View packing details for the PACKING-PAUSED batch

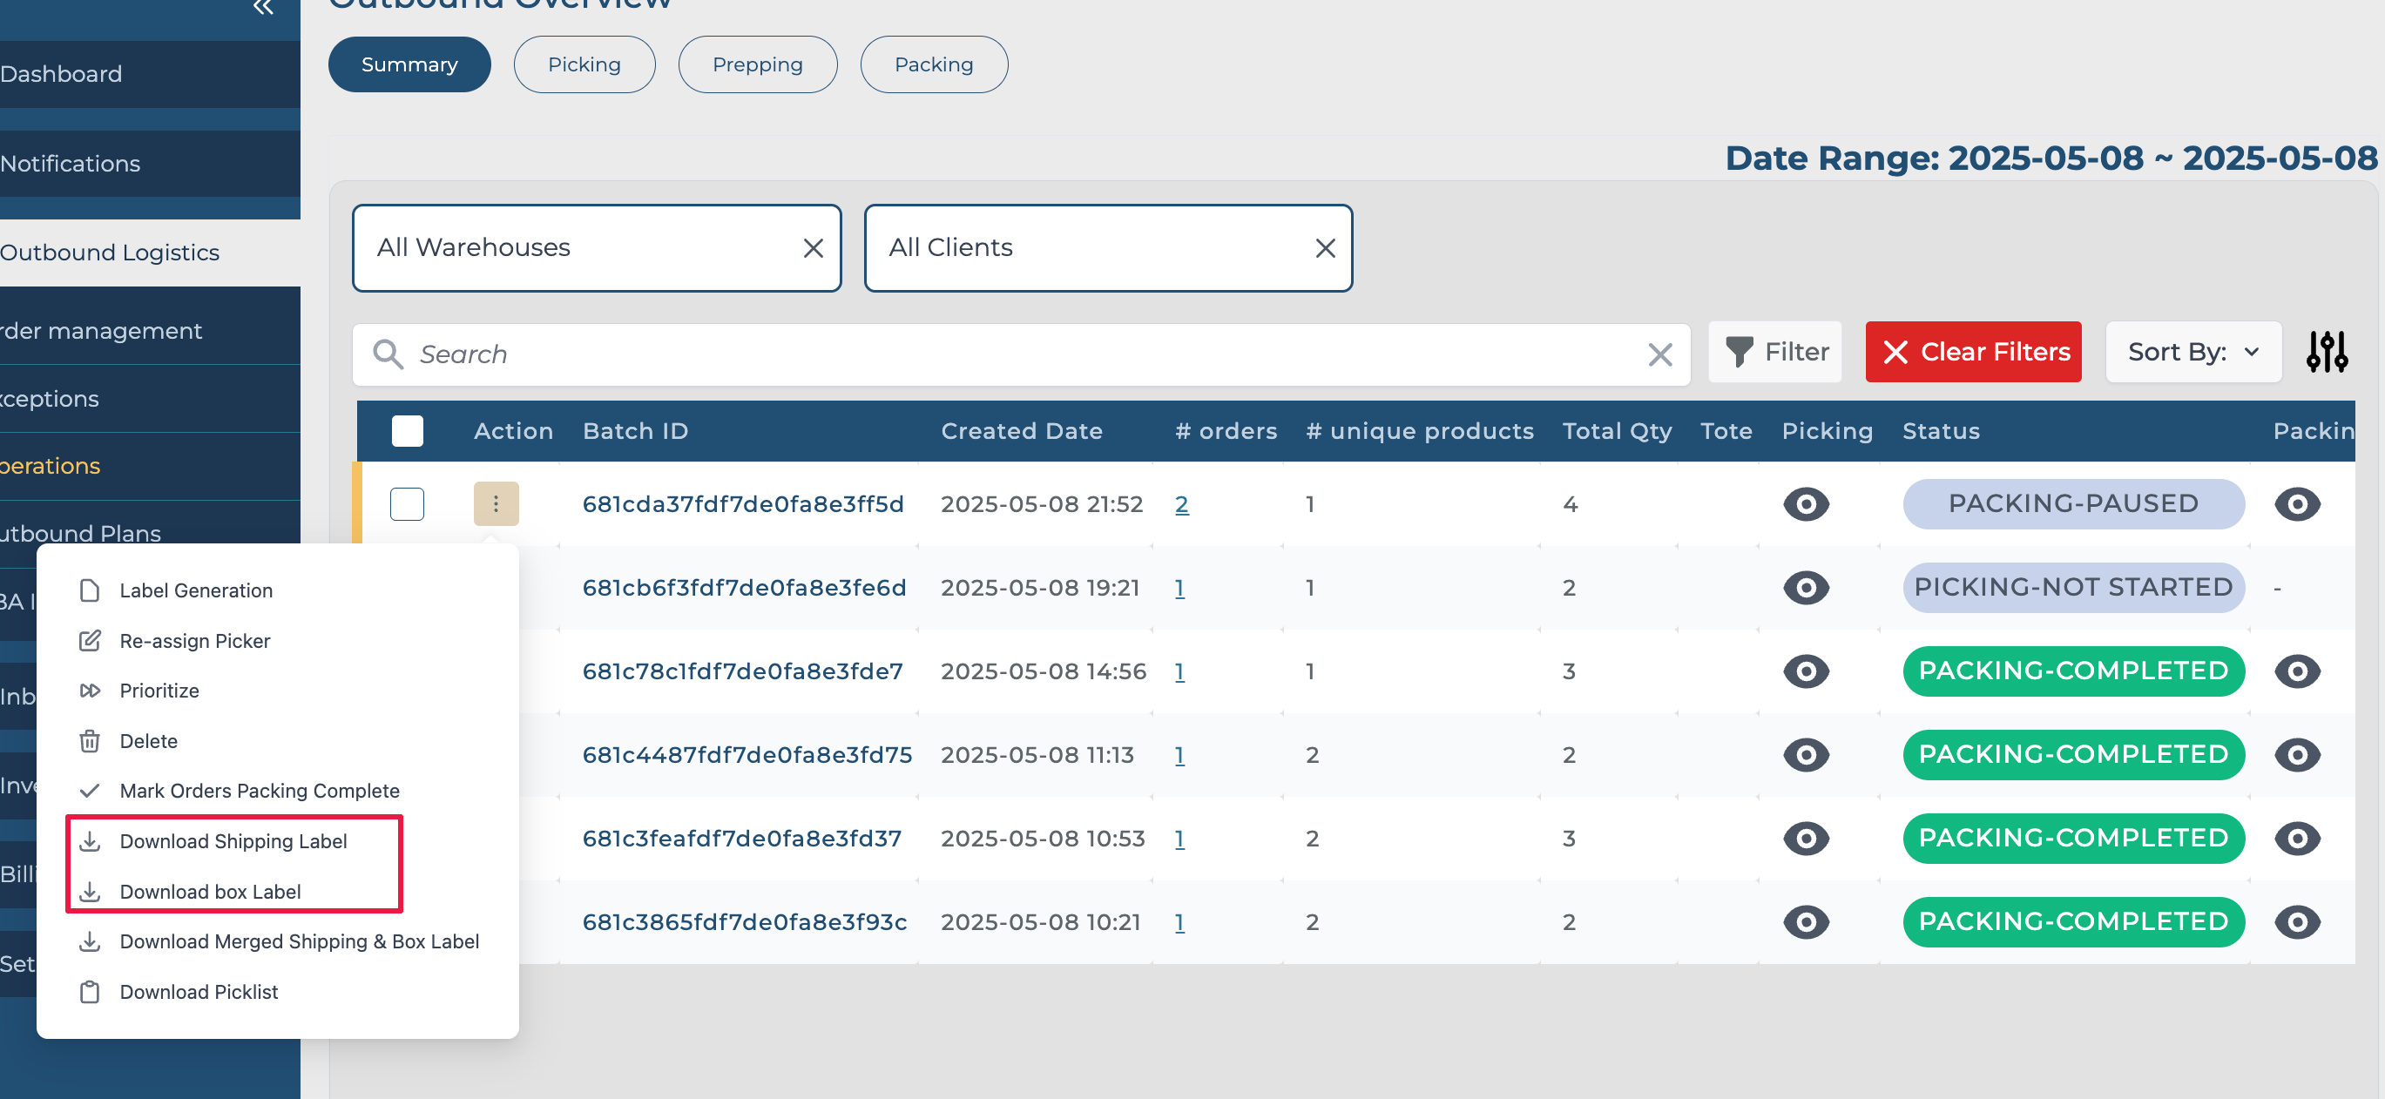point(2297,503)
